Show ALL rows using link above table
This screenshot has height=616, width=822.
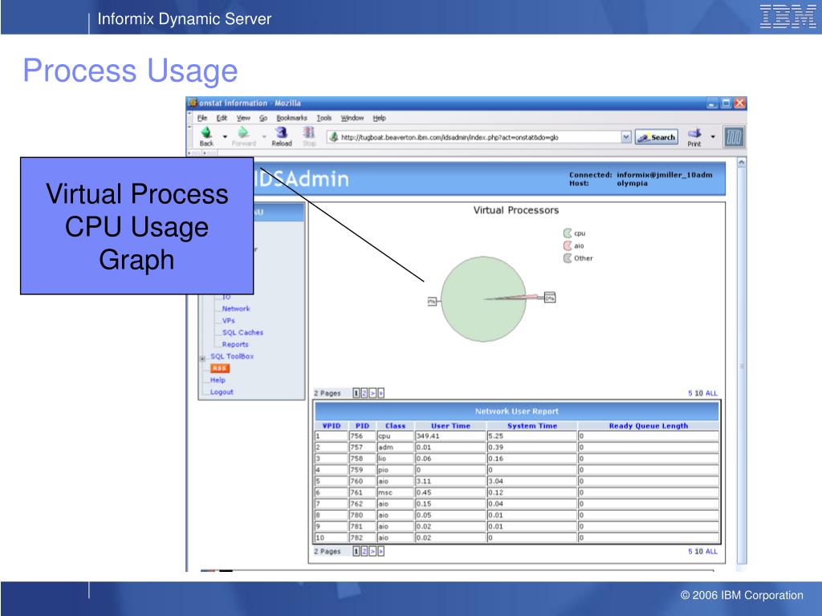pyautogui.click(x=711, y=393)
